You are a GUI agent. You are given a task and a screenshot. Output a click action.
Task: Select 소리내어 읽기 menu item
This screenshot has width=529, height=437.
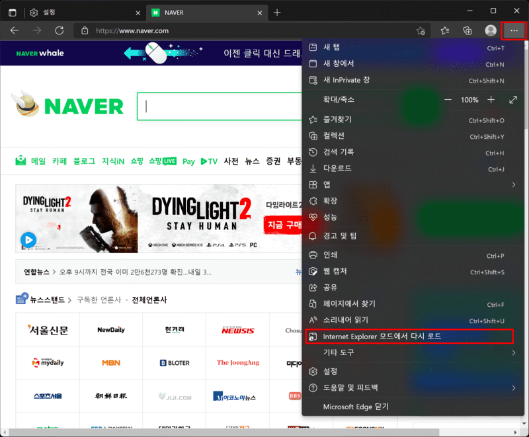coord(413,320)
